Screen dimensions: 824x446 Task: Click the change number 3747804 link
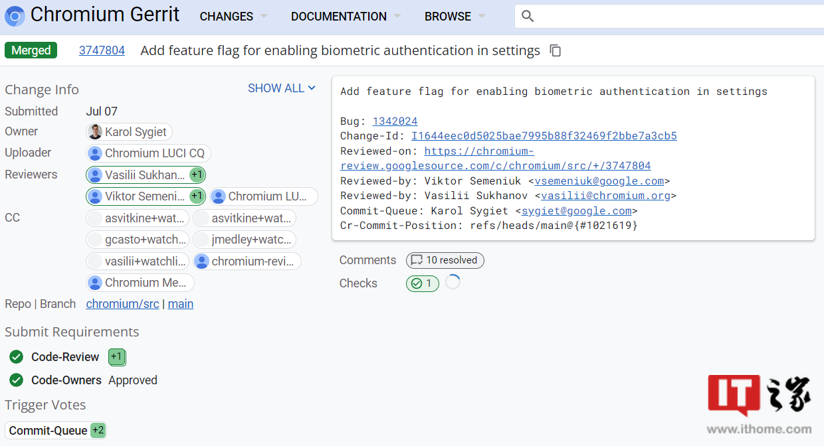tap(102, 50)
